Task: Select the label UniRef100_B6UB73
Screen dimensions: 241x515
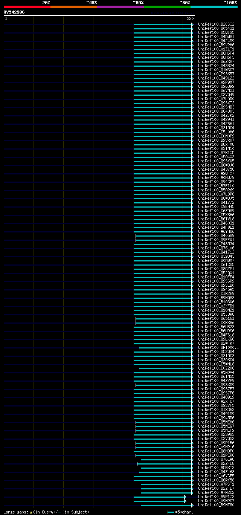Action: (x=216, y=327)
